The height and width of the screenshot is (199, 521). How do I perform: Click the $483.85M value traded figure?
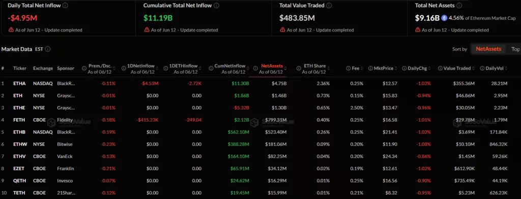297,18
